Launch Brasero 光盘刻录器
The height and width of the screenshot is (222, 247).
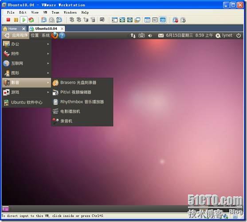click(x=82, y=83)
